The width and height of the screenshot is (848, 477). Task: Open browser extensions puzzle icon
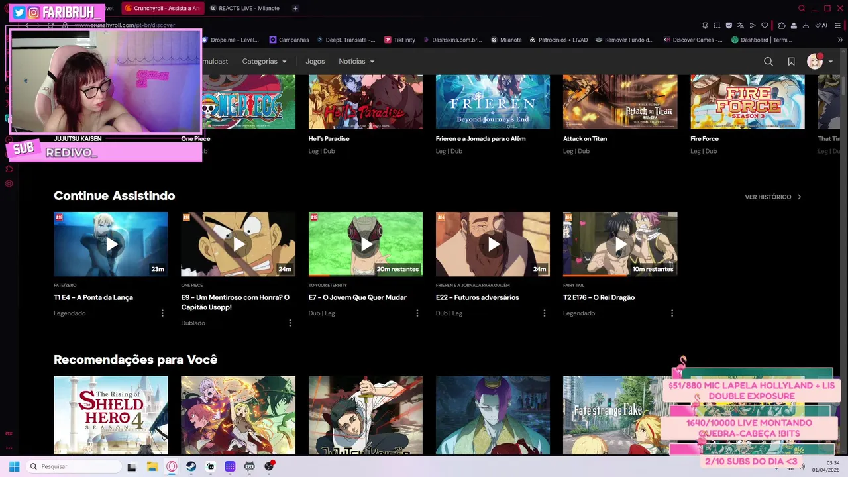coord(782,25)
